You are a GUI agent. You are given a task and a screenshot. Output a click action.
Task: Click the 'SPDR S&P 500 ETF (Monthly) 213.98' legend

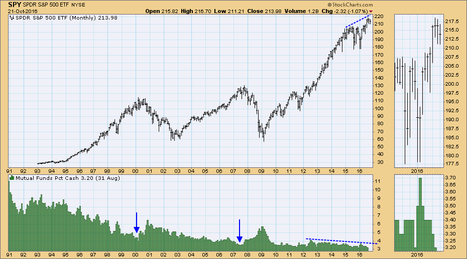point(66,18)
